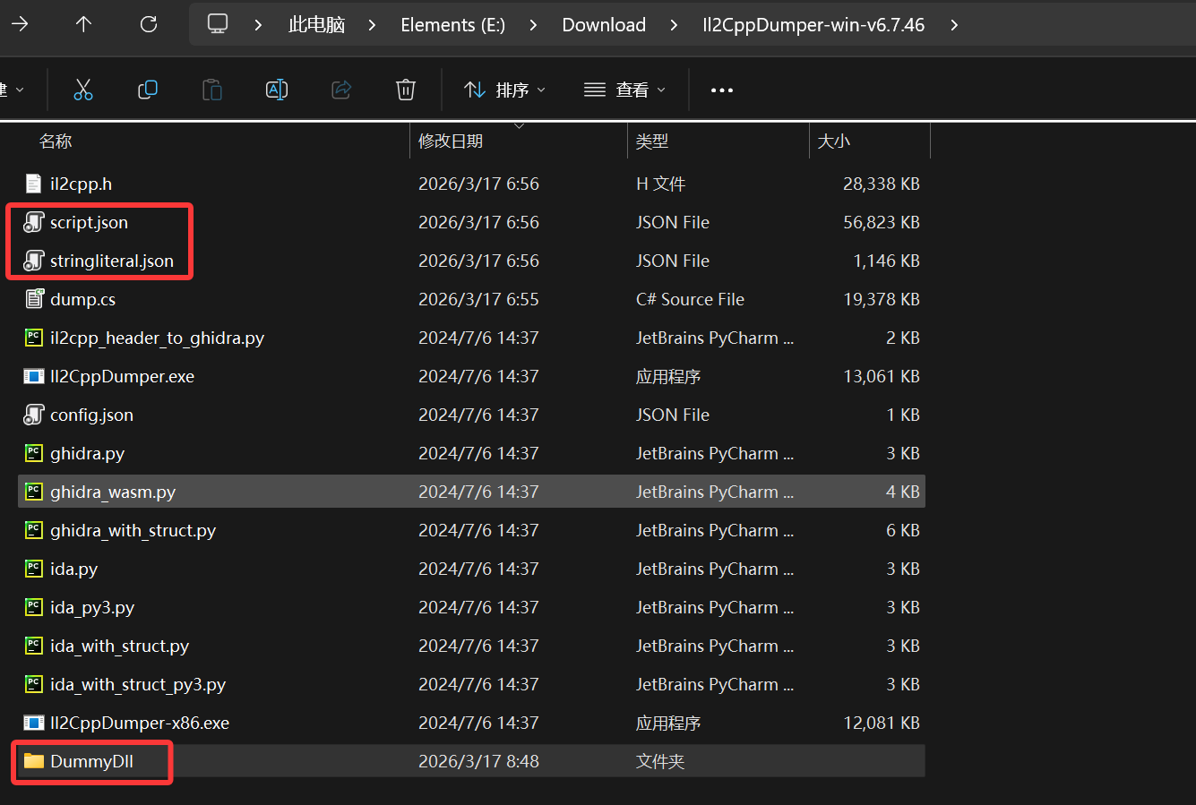Viewport: 1196px width, 805px height.
Task: Sort by the 大小 column header
Action: [834, 141]
